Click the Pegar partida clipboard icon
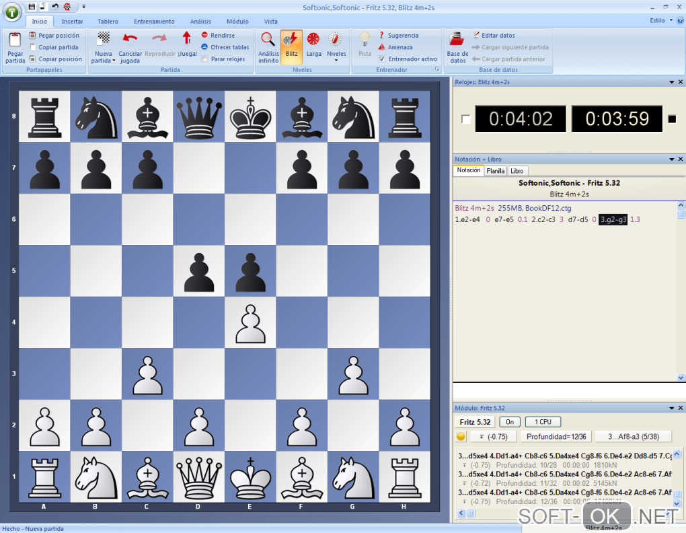This screenshot has width=686, height=533. [x=15, y=40]
